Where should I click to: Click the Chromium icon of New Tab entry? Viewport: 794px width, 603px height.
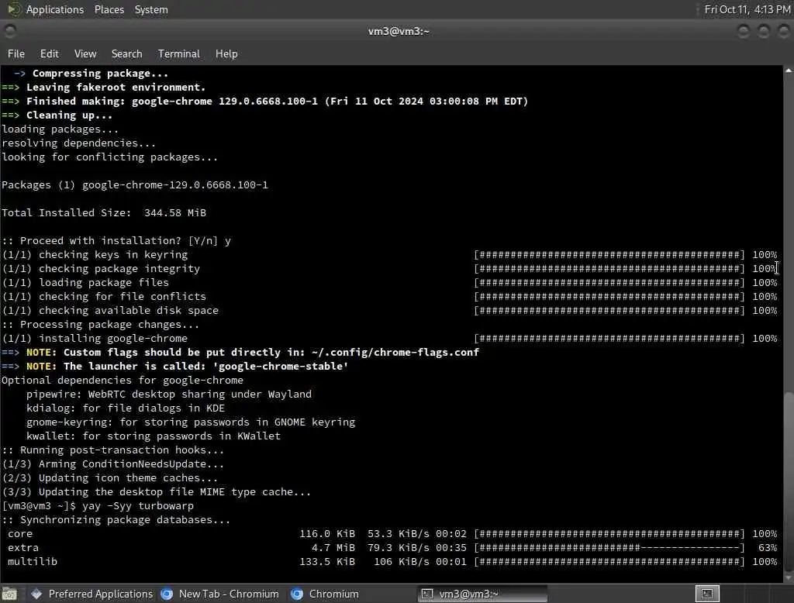click(x=167, y=594)
